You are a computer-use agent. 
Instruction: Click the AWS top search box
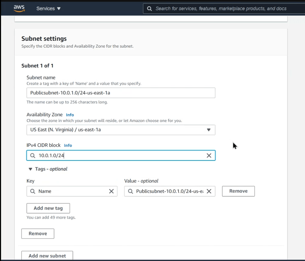pos(222,9)
